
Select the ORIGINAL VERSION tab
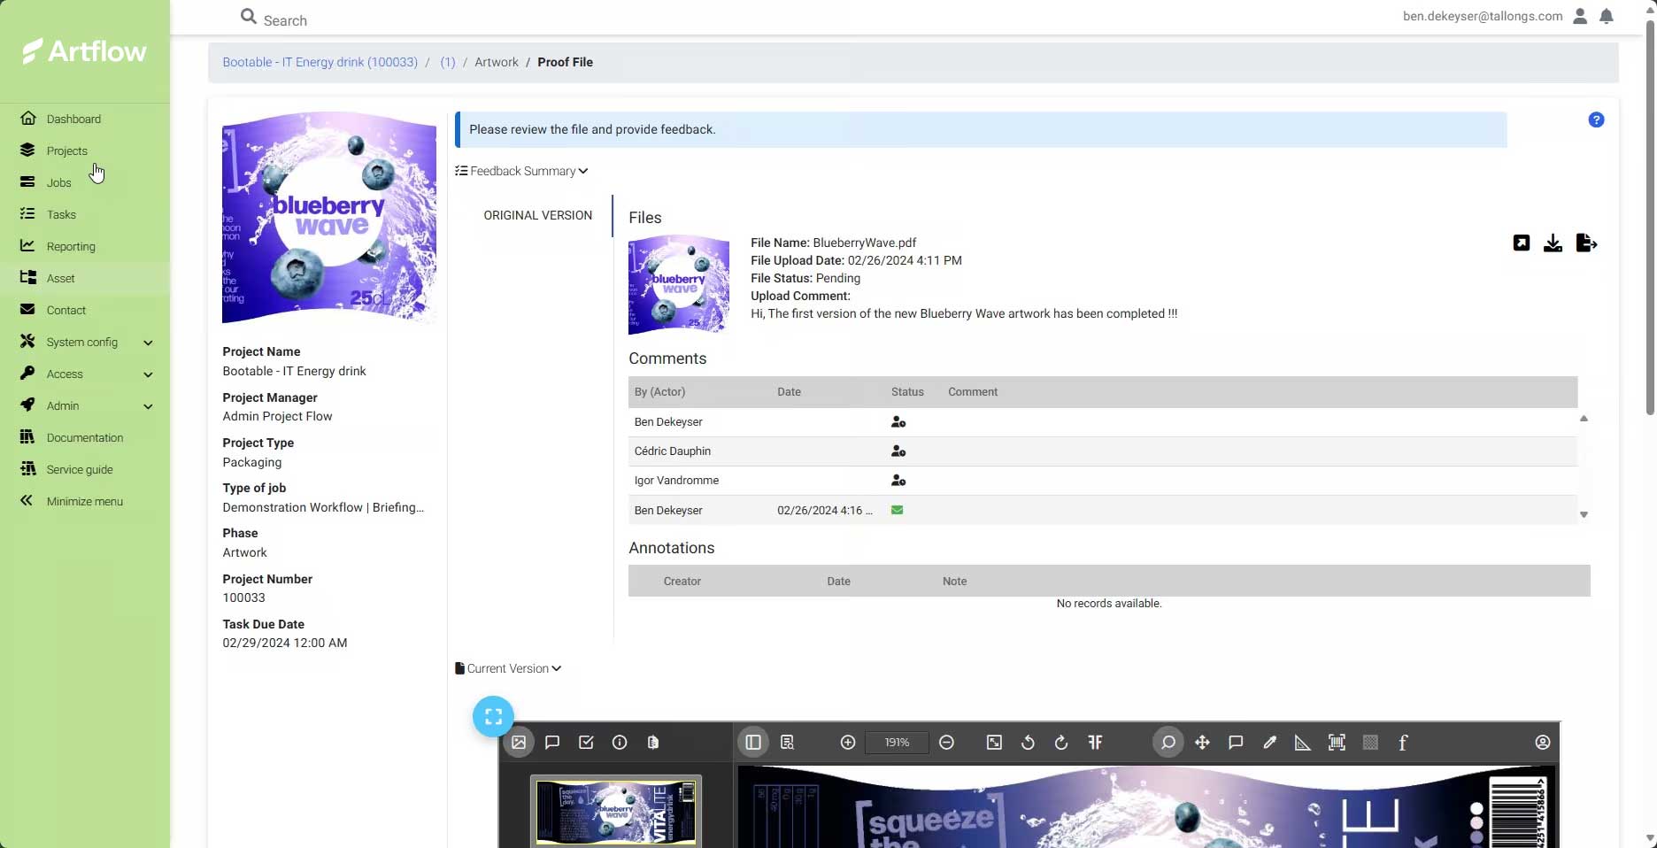pyautogui.click(x=537, y=215)
